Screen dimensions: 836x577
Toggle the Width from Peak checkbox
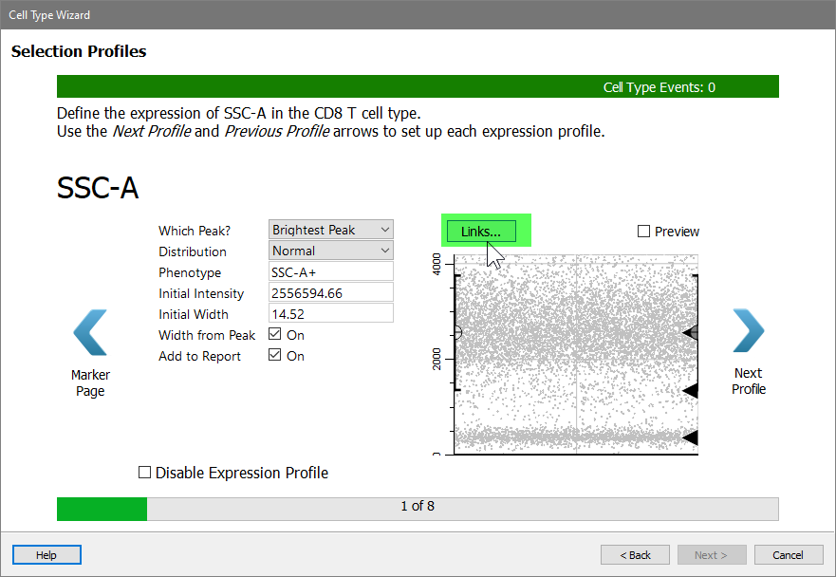click(275, 335)
